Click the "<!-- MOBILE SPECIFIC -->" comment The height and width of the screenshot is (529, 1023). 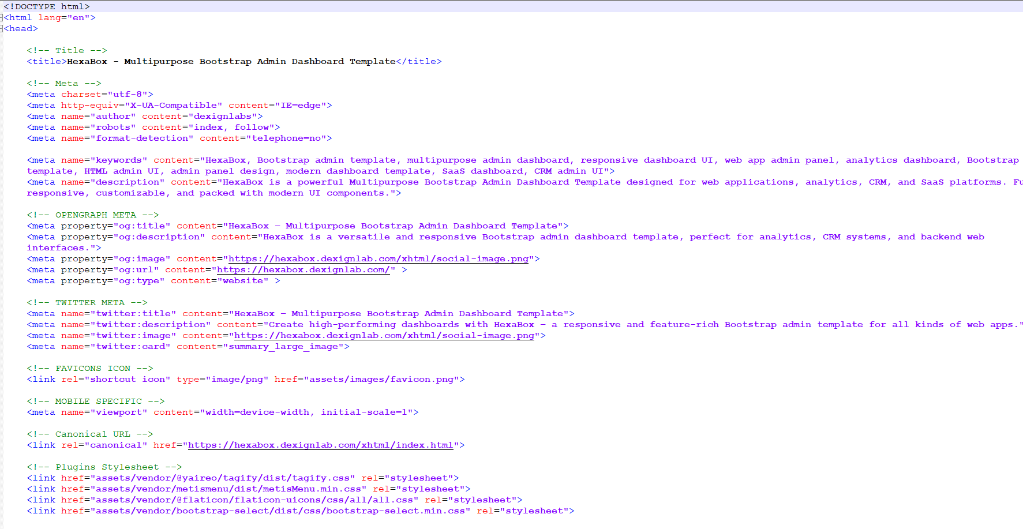coord(96,402)
